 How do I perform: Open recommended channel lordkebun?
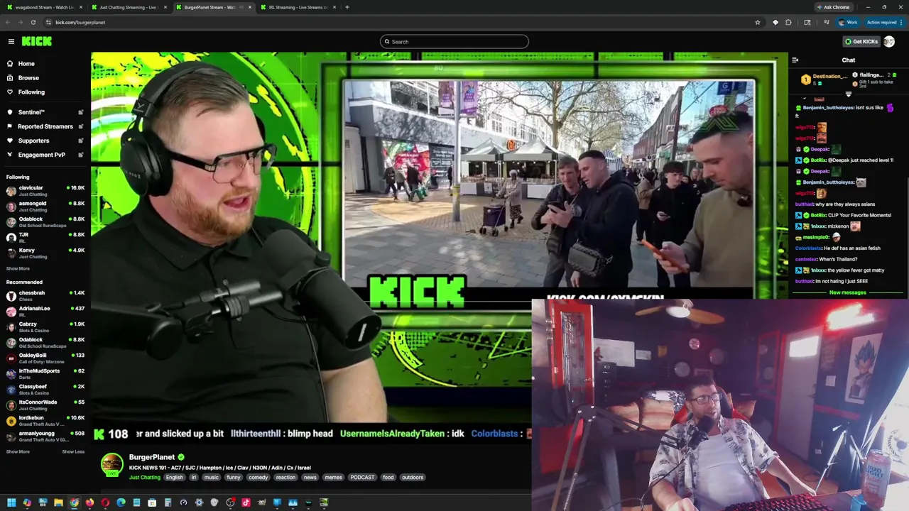tap(45, 420)
